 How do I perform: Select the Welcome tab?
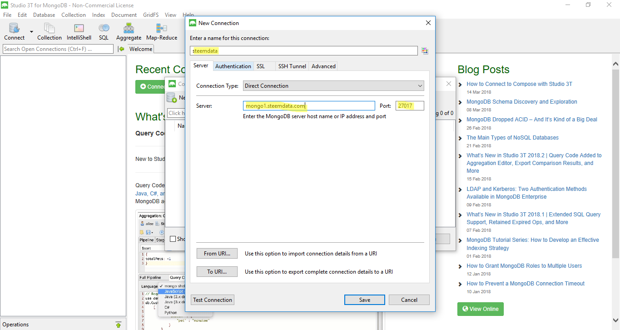(x=141, y=49)
